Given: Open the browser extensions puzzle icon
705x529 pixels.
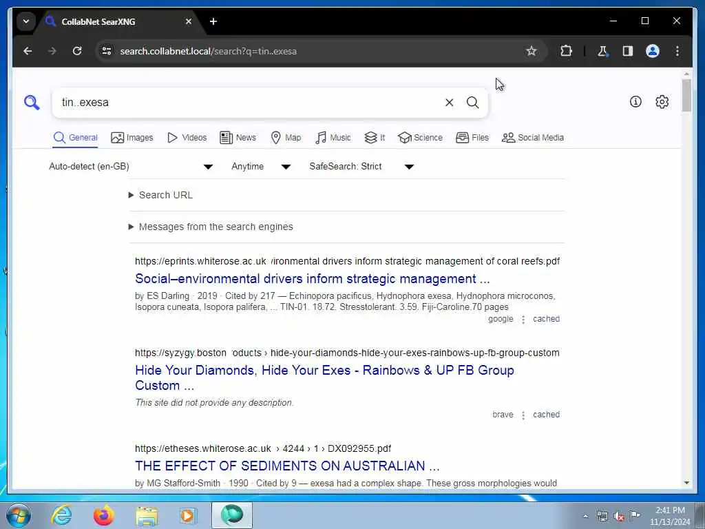Looking at the screenshot, I should (x=566, y=51).
